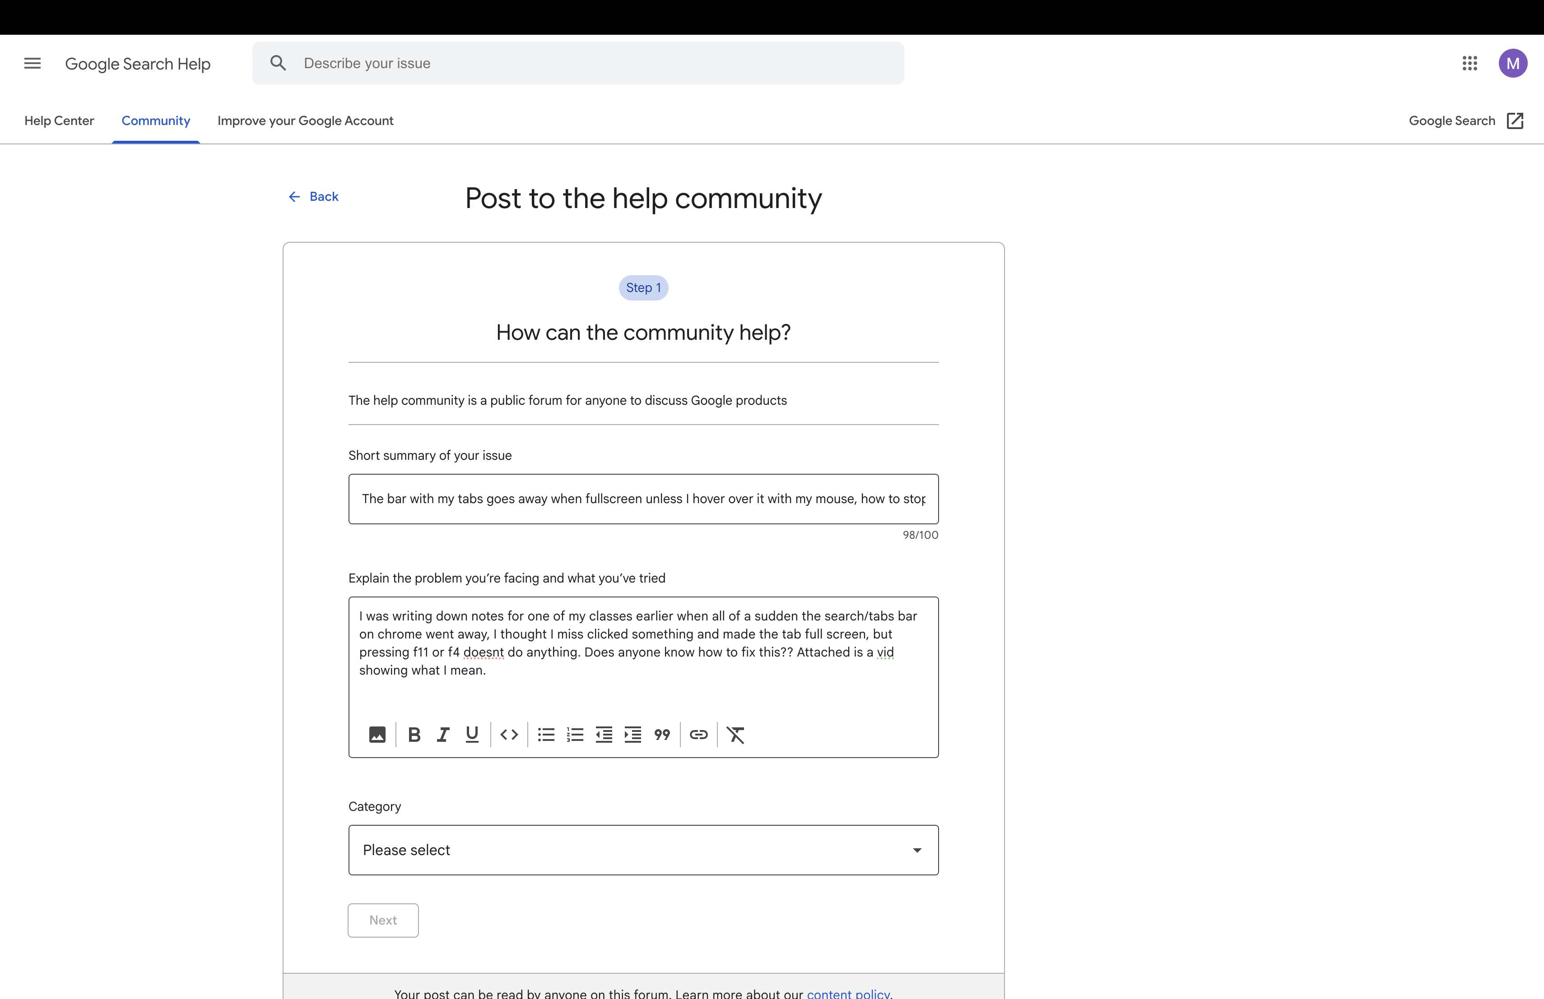1544x999 pixels.
Task: Go Back to the previous page
Action: coord(314,196)
